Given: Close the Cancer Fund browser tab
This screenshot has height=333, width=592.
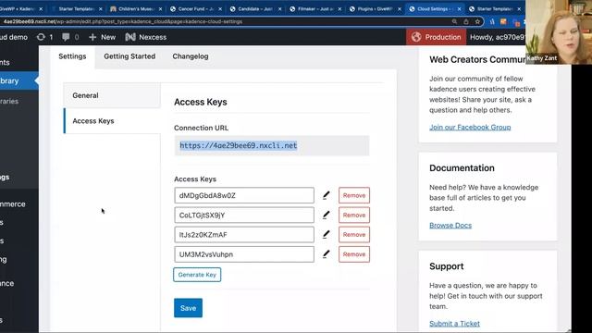Looking at the screenshot, I should coord(220,8).
